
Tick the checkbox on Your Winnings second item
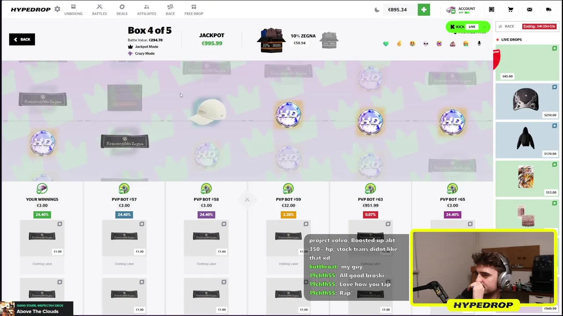(60, 282)
